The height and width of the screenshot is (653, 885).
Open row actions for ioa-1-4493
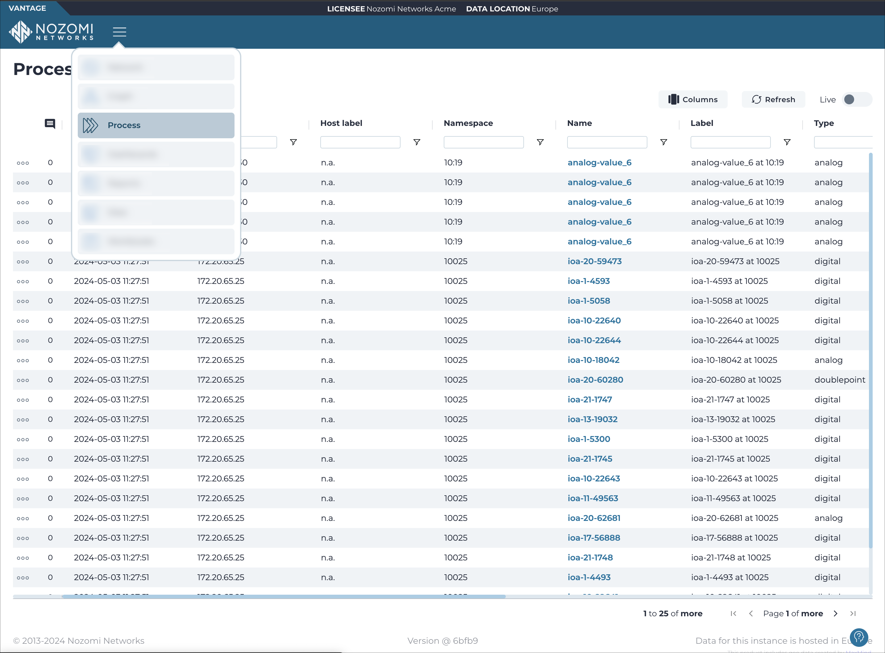[23, 578]
